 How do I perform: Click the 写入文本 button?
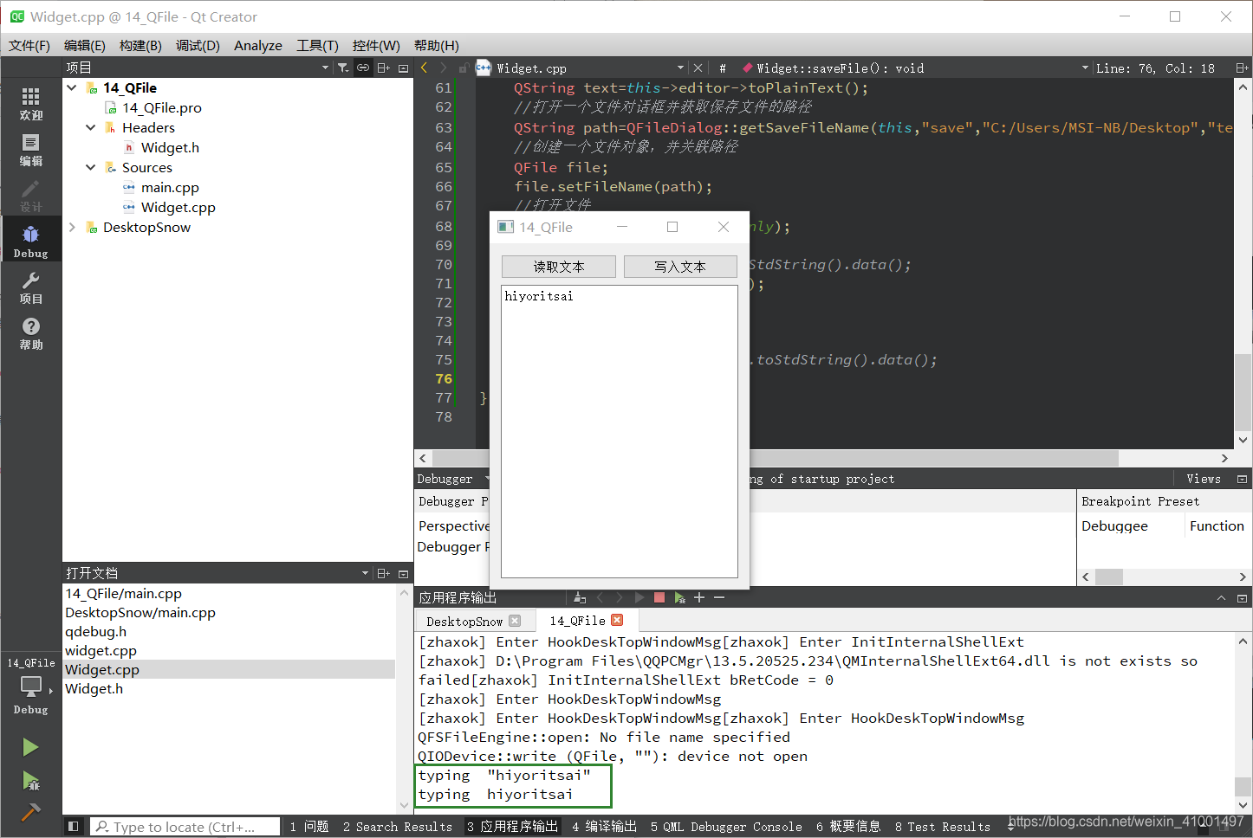[680, 267]
